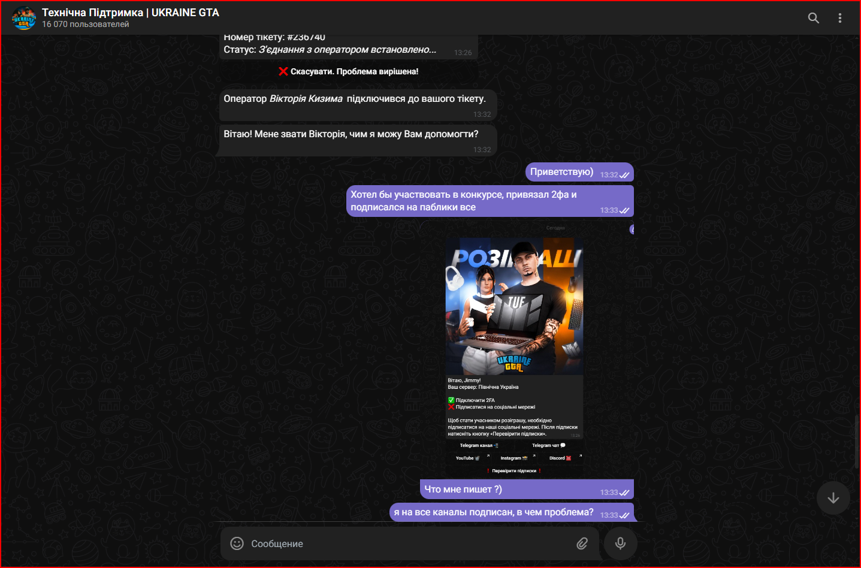
Task: Click the ticket status message text
Action: click(x=330, y=50)
